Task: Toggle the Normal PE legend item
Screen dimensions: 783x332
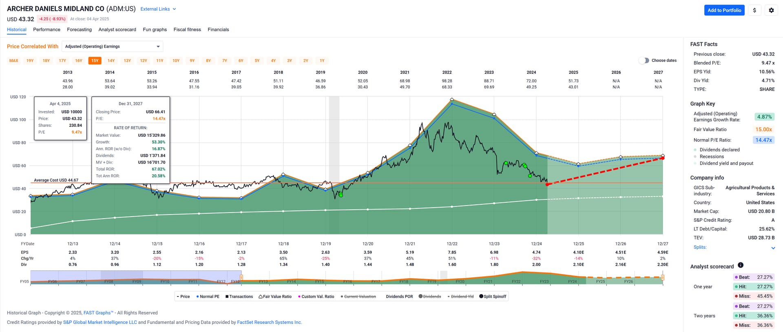Action: pos(208,297)
